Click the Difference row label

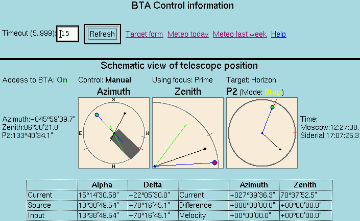pos(196,205)
